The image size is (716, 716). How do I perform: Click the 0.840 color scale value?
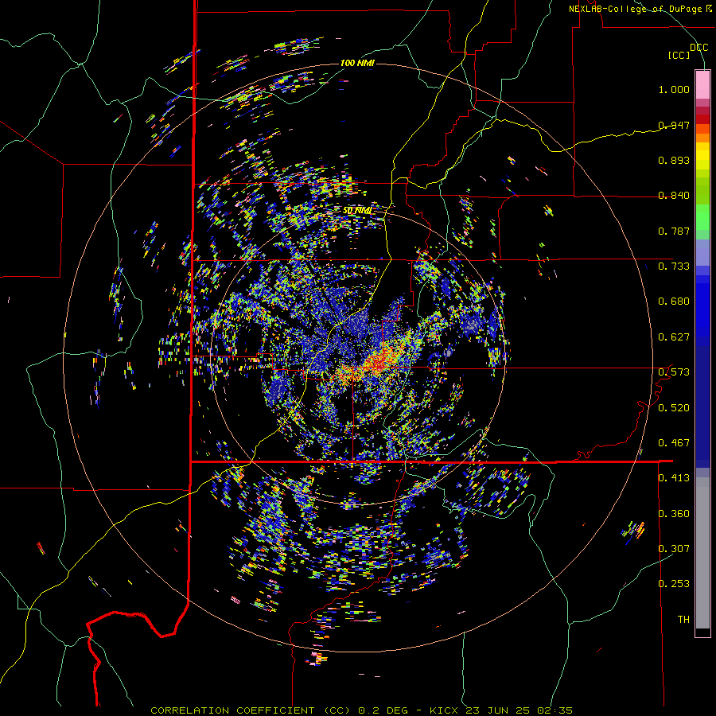(x=674, y=196)
